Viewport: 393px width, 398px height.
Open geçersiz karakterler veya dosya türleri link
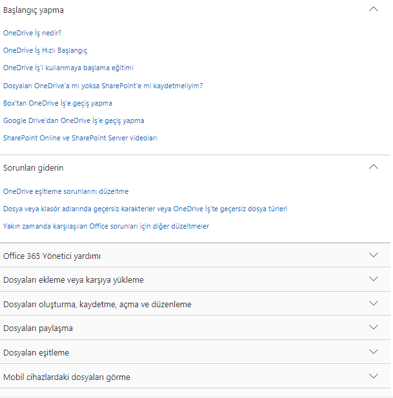click(x=145, y=209)
